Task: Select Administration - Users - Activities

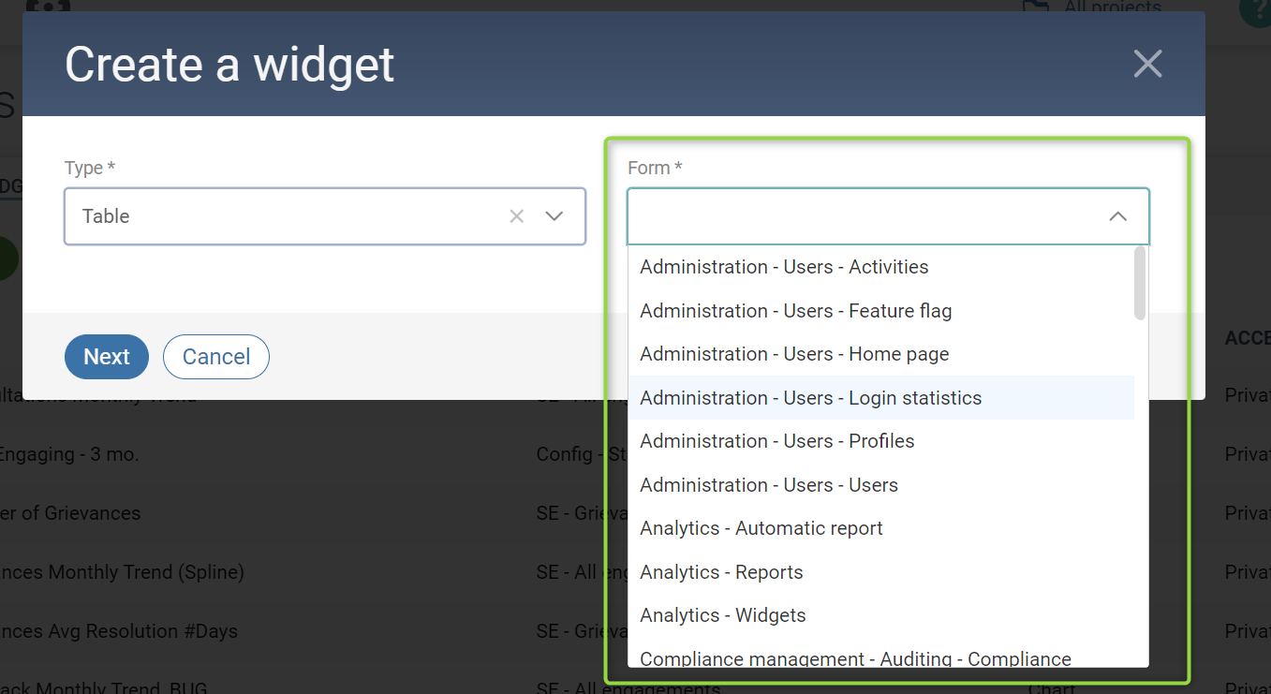Action: [x=784, y=267]
